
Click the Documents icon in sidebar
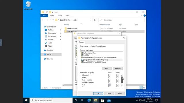pyautogui.click(x=46, y=36)
